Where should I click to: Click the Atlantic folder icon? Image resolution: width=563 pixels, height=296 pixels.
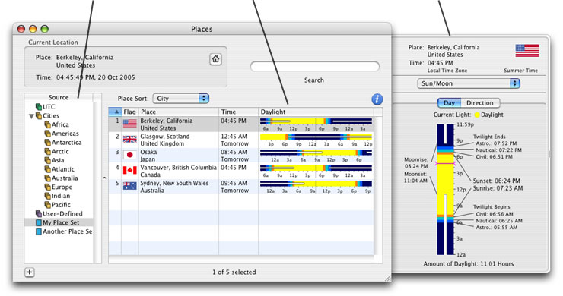(47, 169)
